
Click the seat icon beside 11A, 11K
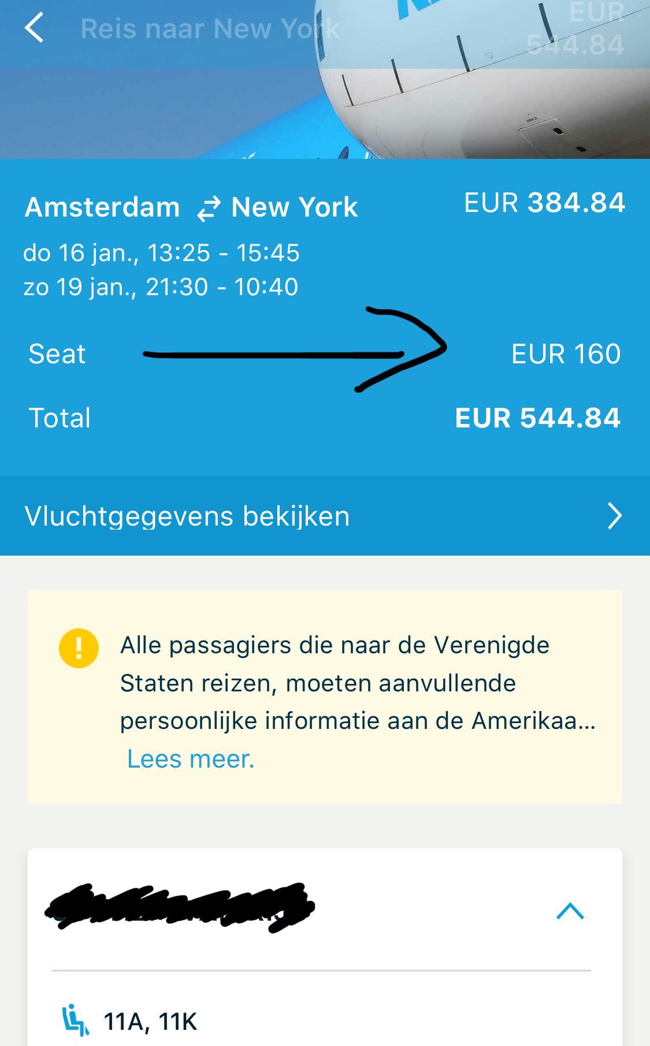(75, 1021)
